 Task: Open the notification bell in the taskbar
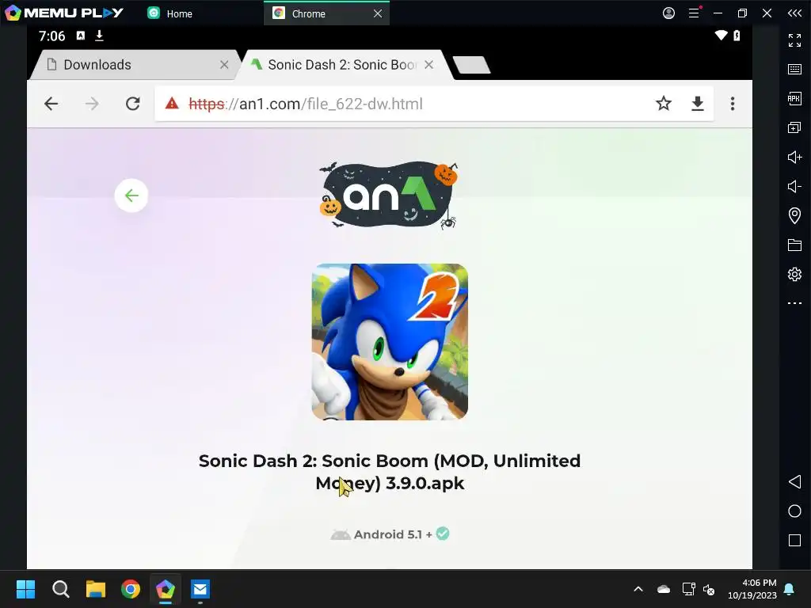pos(790,589)
